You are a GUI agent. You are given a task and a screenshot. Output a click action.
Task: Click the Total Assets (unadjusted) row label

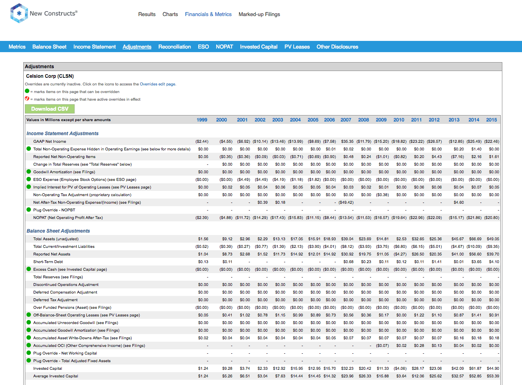pos(56,239)
